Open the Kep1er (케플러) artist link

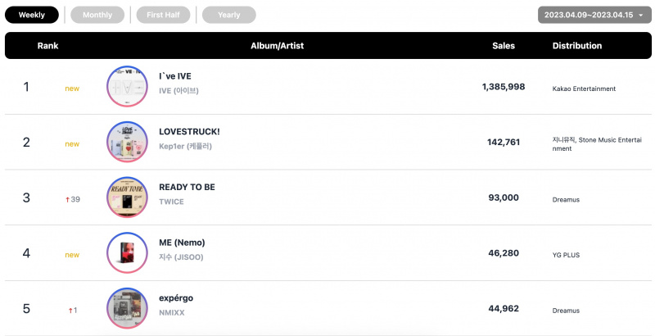(x=186, y=146)
